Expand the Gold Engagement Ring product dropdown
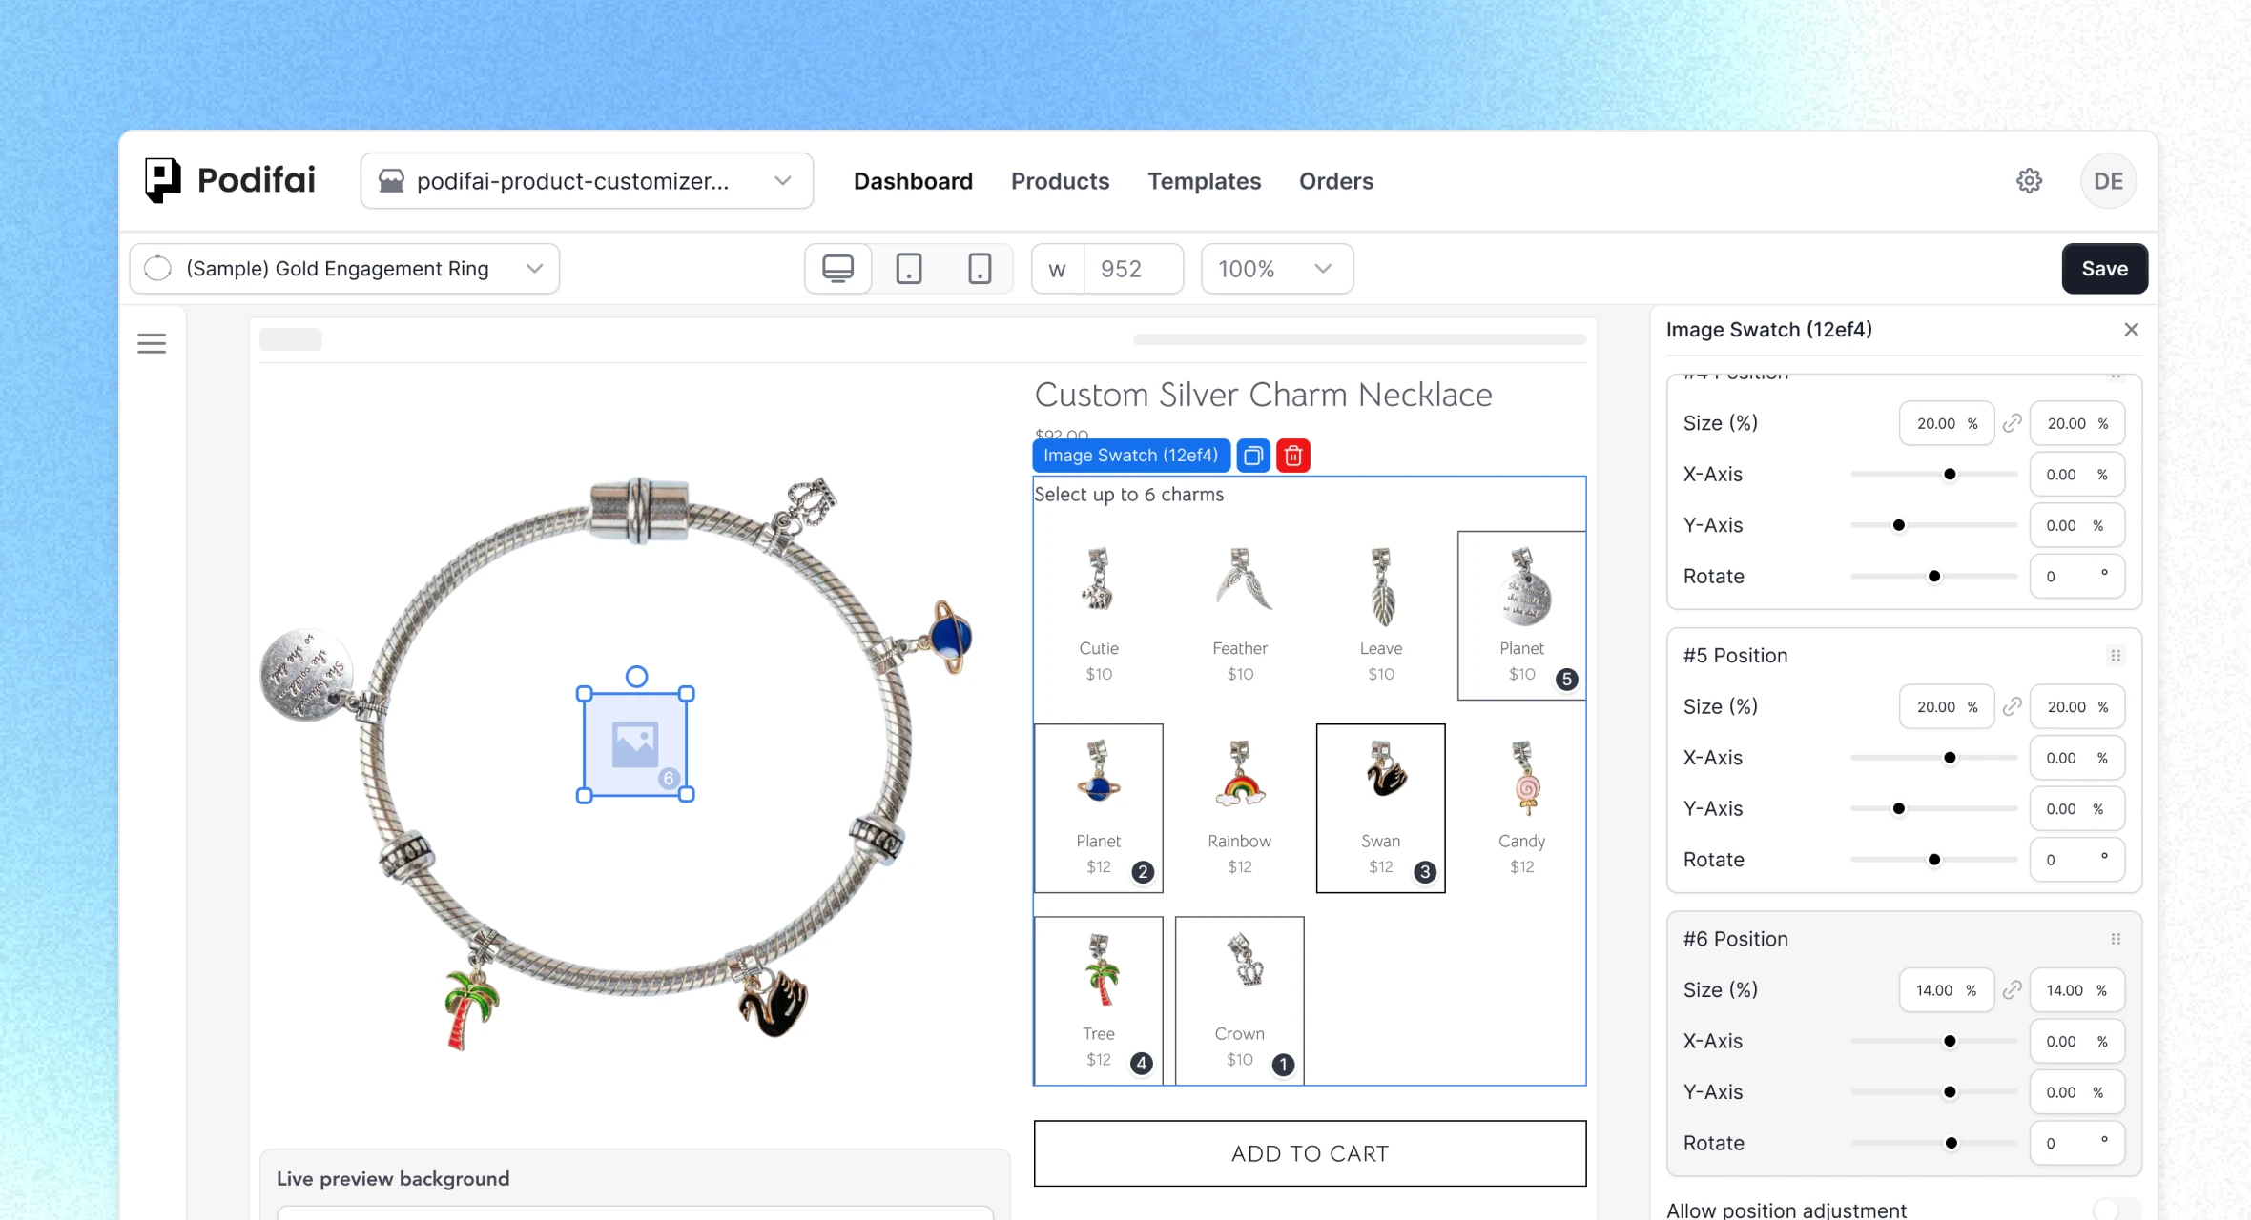The image size is (2251, 1220). 534,268
